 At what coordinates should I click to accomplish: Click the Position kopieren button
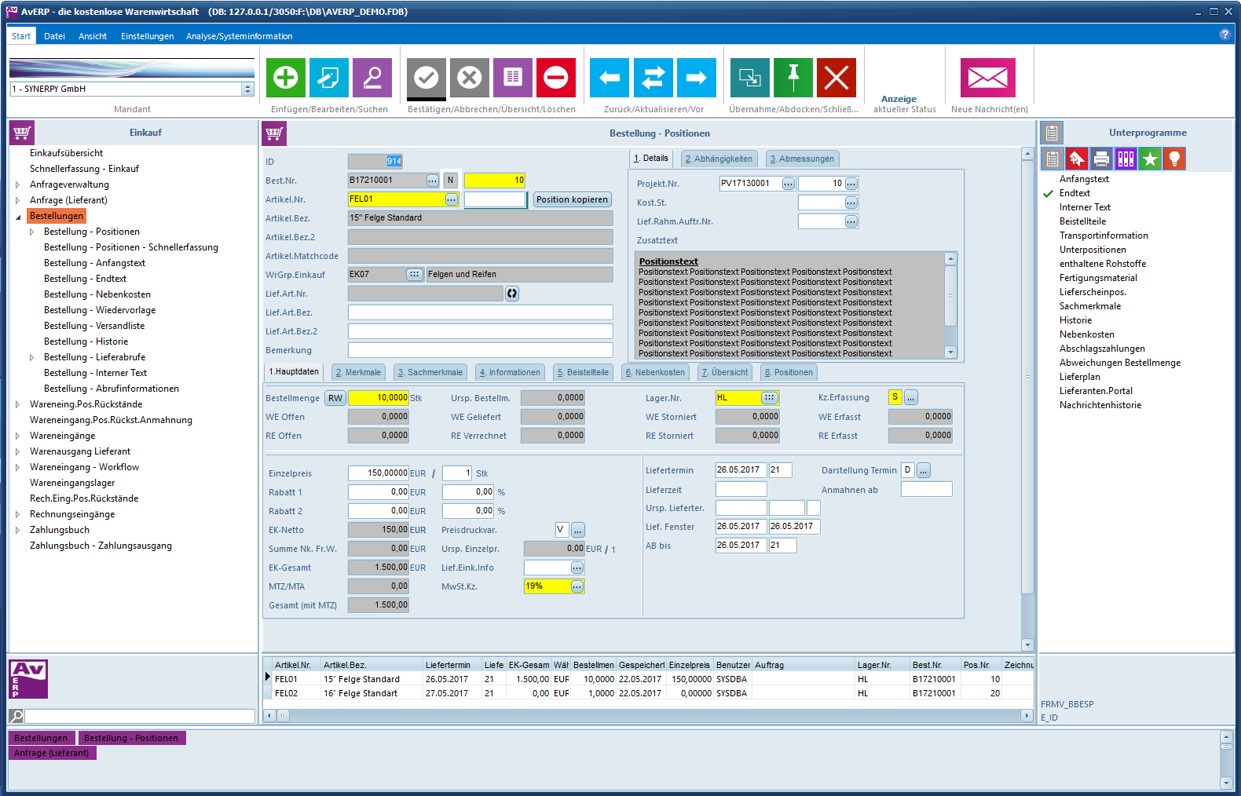click(x=572, y=199)
